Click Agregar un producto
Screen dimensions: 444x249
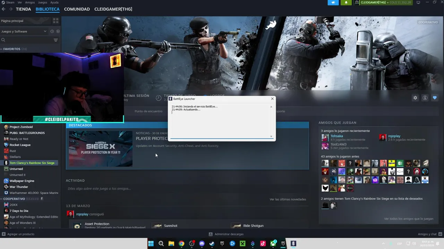[x=18, y=234]
